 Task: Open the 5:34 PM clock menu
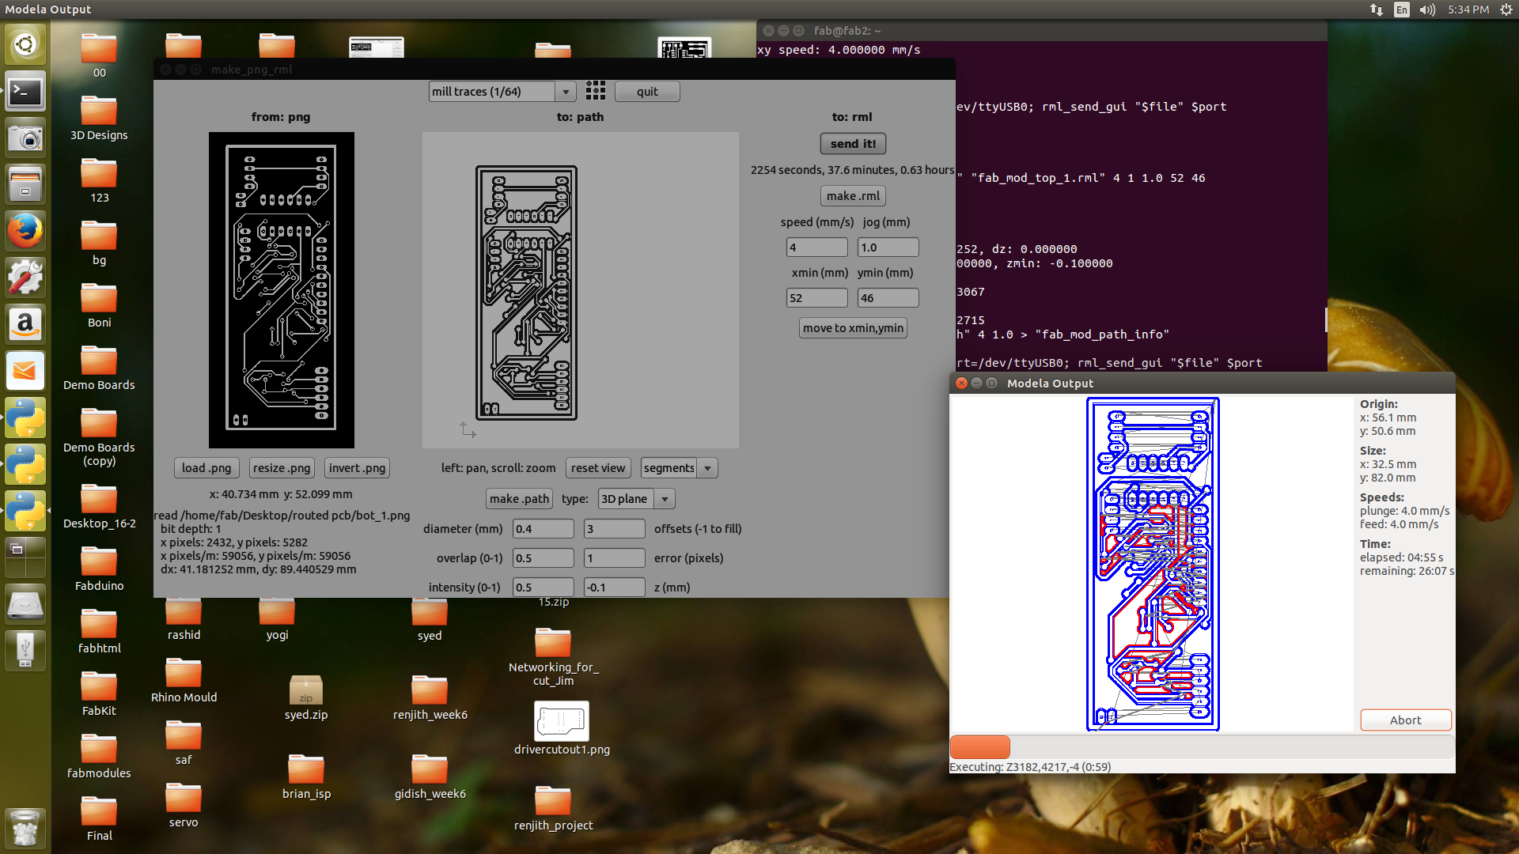coord(1468,9)
